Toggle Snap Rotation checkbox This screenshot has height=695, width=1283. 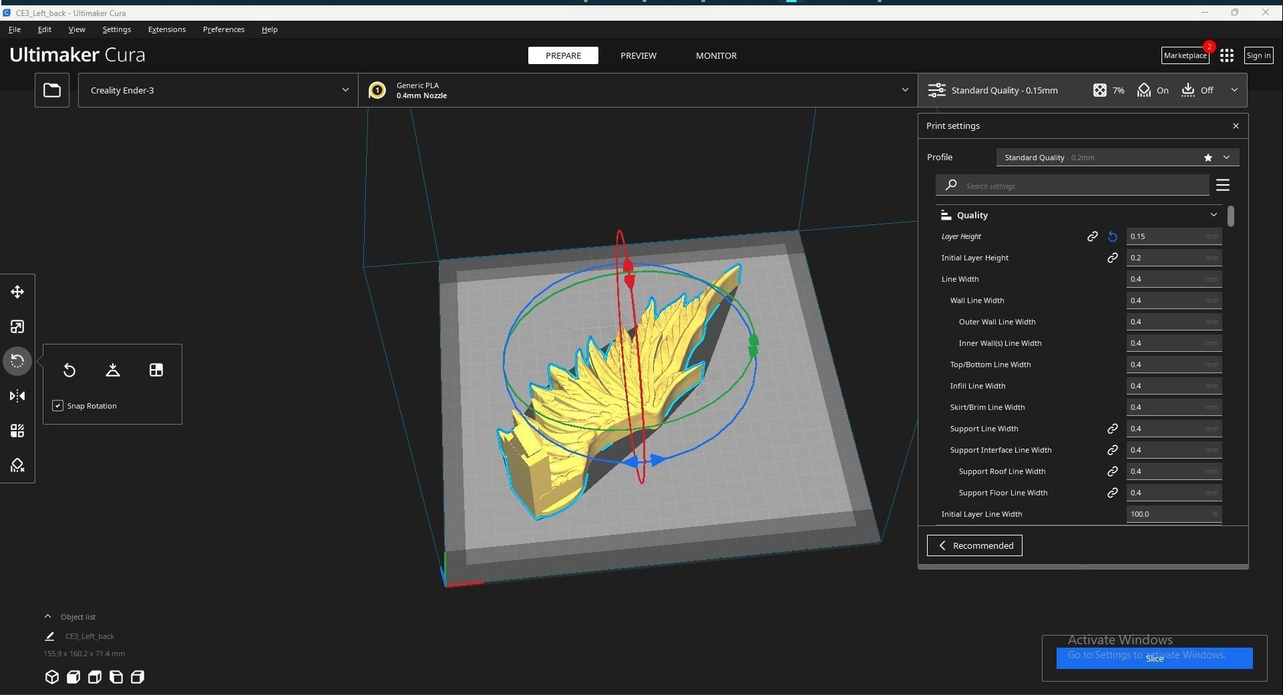(58, 406)
